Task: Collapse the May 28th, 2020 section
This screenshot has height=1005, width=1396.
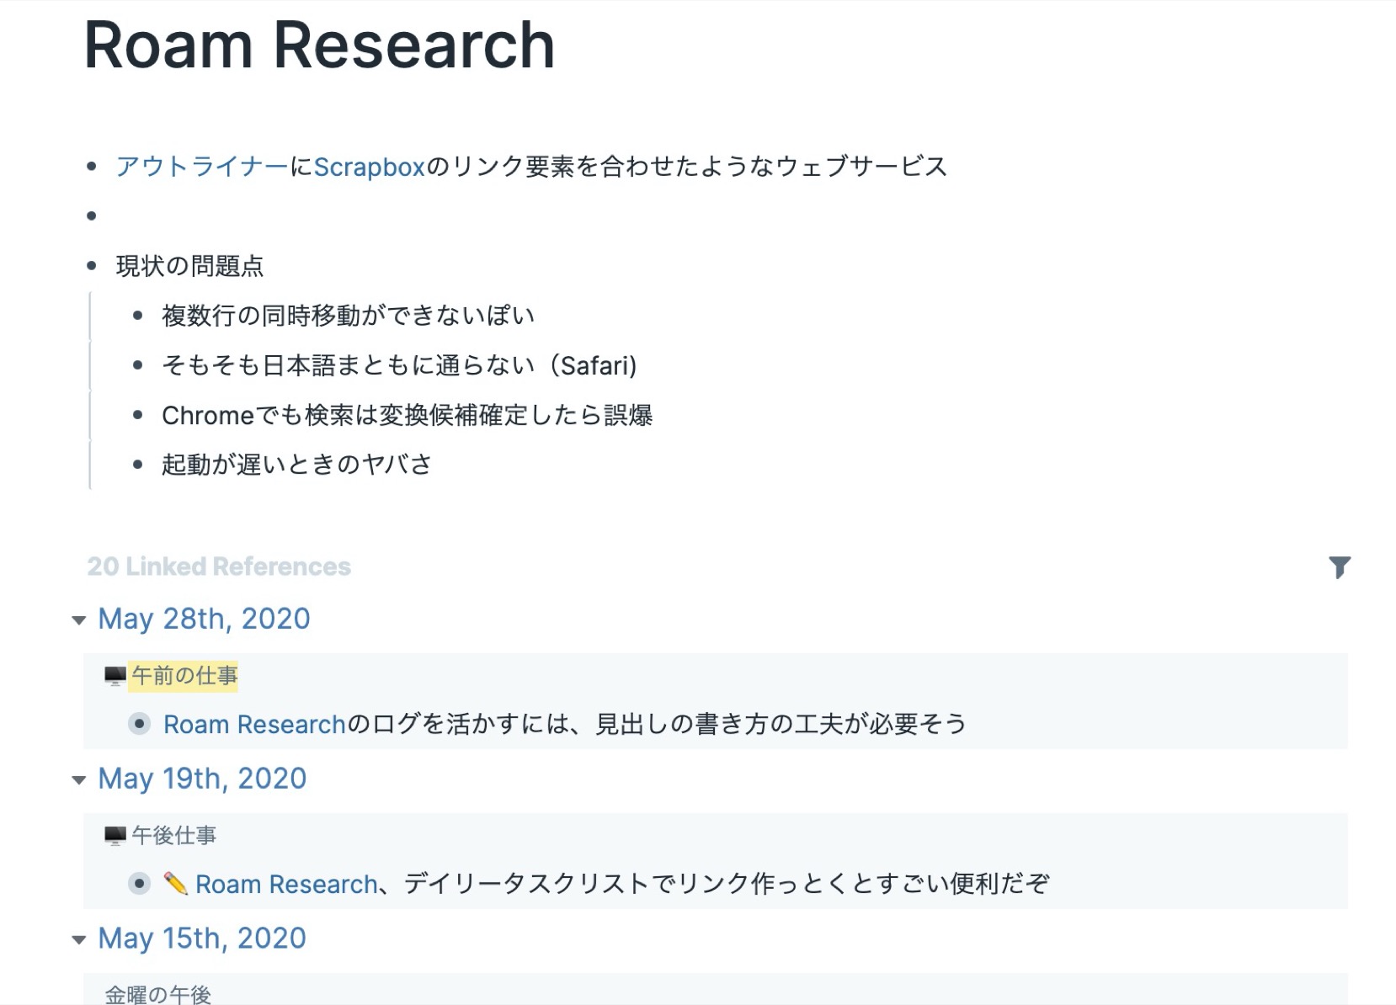Action: click(78, 620)
